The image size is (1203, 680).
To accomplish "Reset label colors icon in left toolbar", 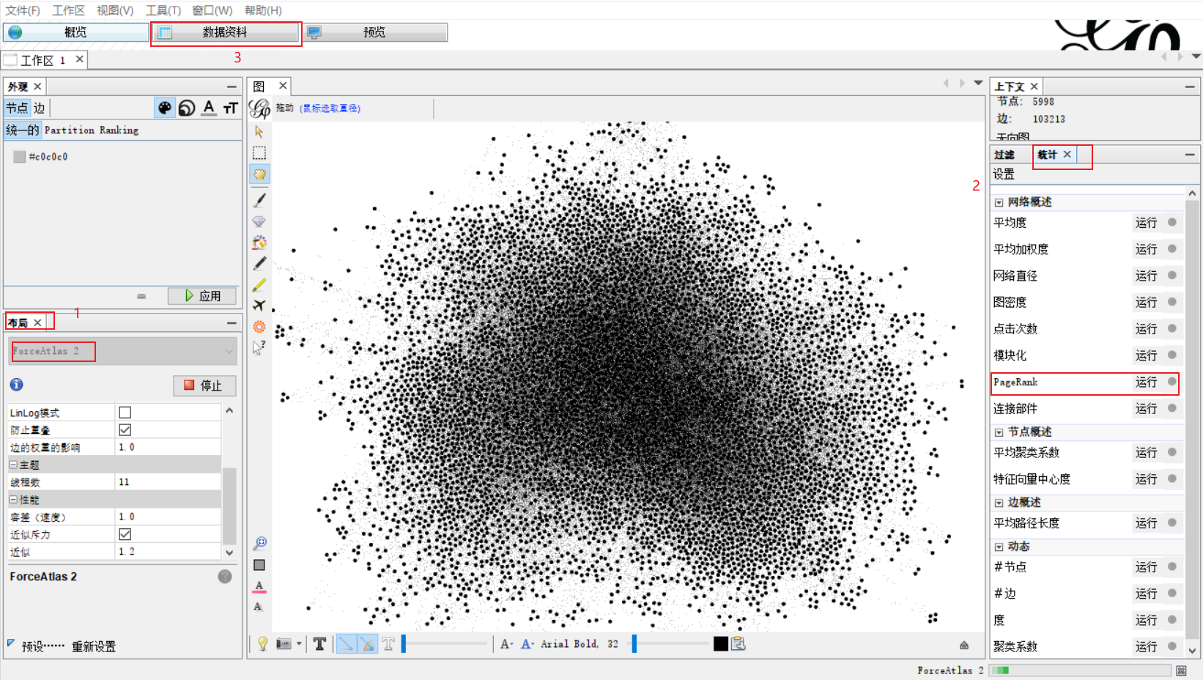I will click(x=259, y=586).
